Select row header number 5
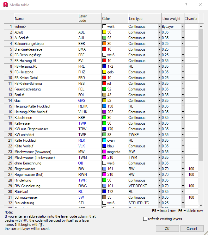The image size is (208, 235). (9, 49)
